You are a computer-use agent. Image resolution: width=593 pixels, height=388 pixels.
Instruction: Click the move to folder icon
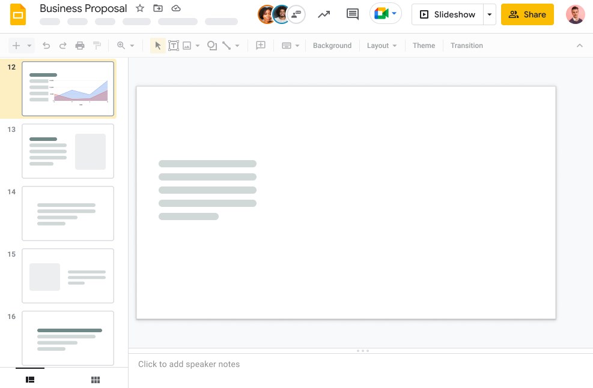pos(157,8)
